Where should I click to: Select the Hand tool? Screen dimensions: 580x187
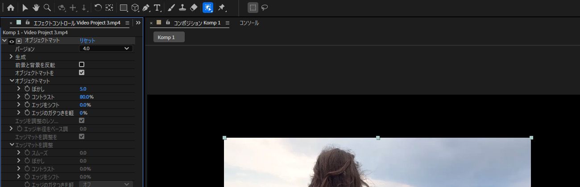pyautogui.click(x=36, y=8)
